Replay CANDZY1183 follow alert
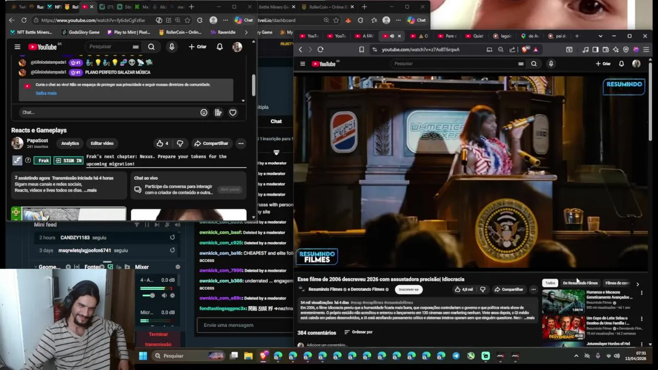658x370 pixels. (x=172, y=237)
